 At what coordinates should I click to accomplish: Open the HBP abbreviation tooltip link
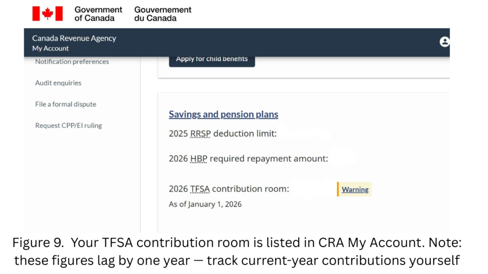pyautogui.click(x=198, y=158)
